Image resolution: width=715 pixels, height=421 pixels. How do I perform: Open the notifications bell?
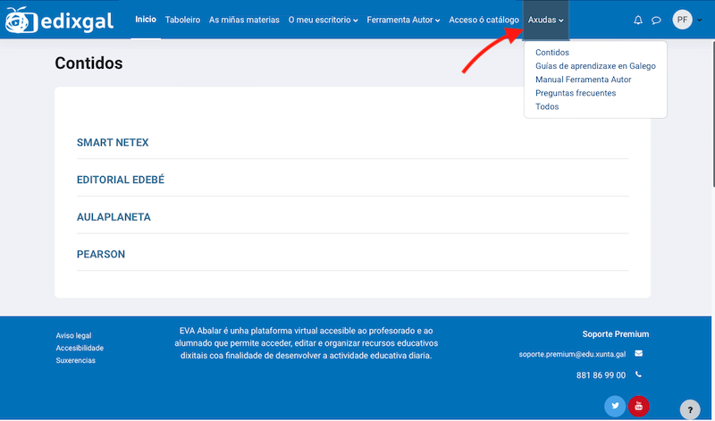[637, 20]
